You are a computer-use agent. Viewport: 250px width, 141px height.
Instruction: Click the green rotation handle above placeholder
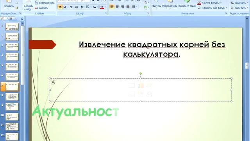click(141, 74)
